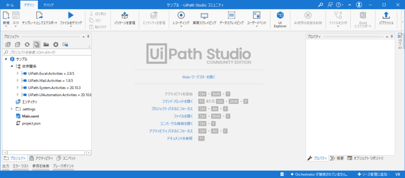Expand UiPath.UIAutomation.Activities dependency
The height and width of the screenshot is (178, 405).
(x=18, y=95)
